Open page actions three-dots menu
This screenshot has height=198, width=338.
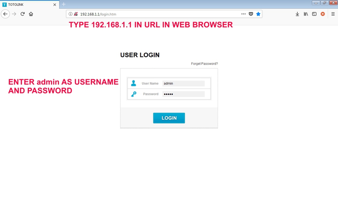[243, 14]
